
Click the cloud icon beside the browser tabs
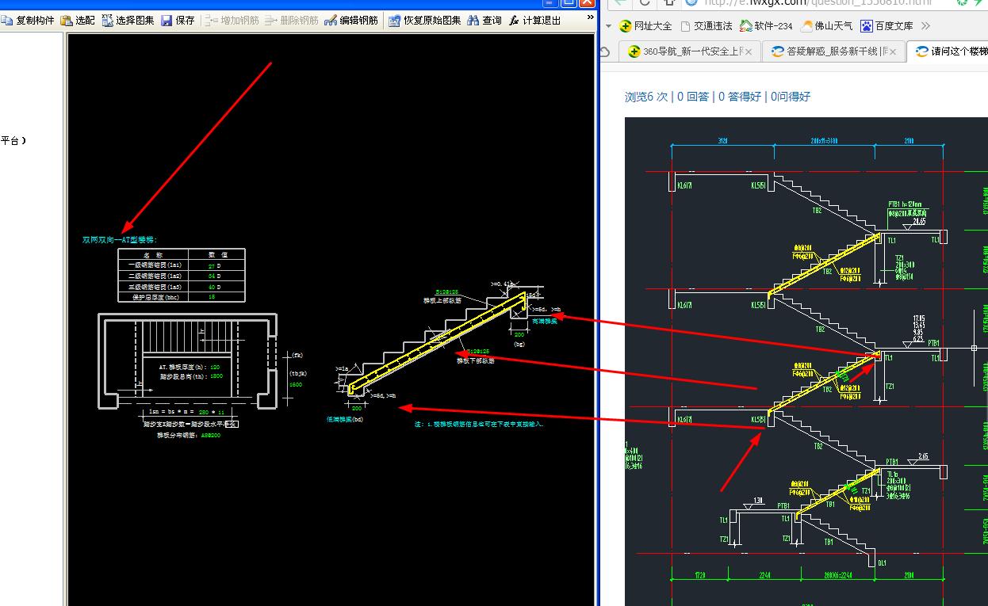click(x=605, y=51)
